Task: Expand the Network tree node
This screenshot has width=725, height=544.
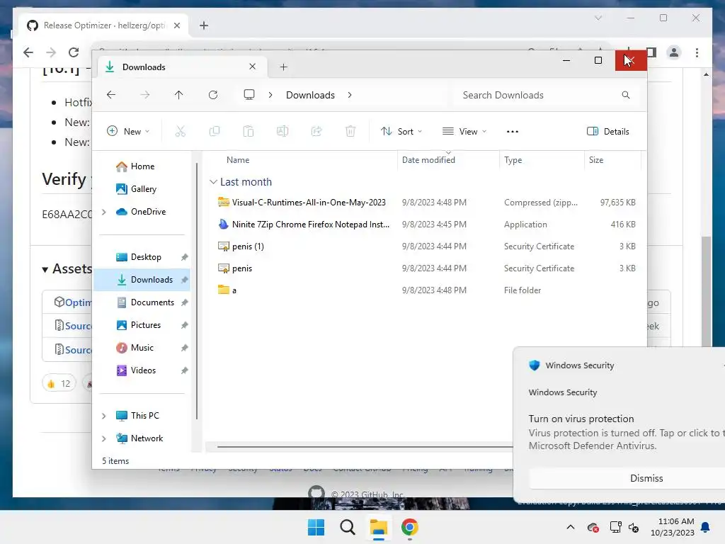Action: [104, 438]
